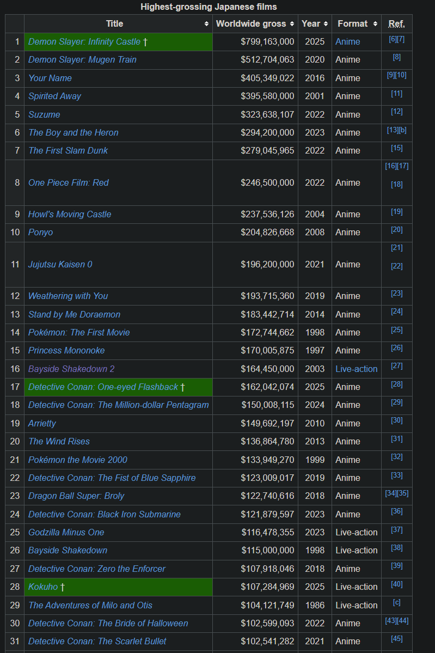Open reference [11] for Spirited Away
The width and height of the screenshot is (435, 653).
pyautogui.click(x=397, y=94)
